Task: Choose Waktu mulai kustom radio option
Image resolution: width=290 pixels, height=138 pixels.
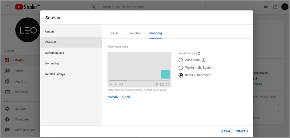Action: tap(181, 68)
